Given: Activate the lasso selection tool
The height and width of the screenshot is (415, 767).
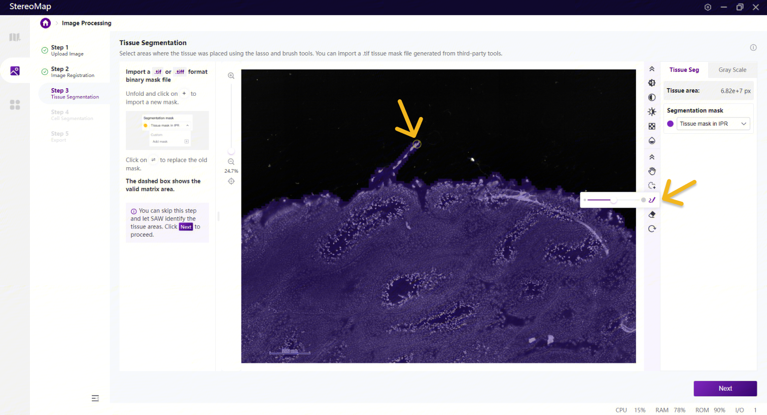Looking at the screenshot, I should [652, 185].
